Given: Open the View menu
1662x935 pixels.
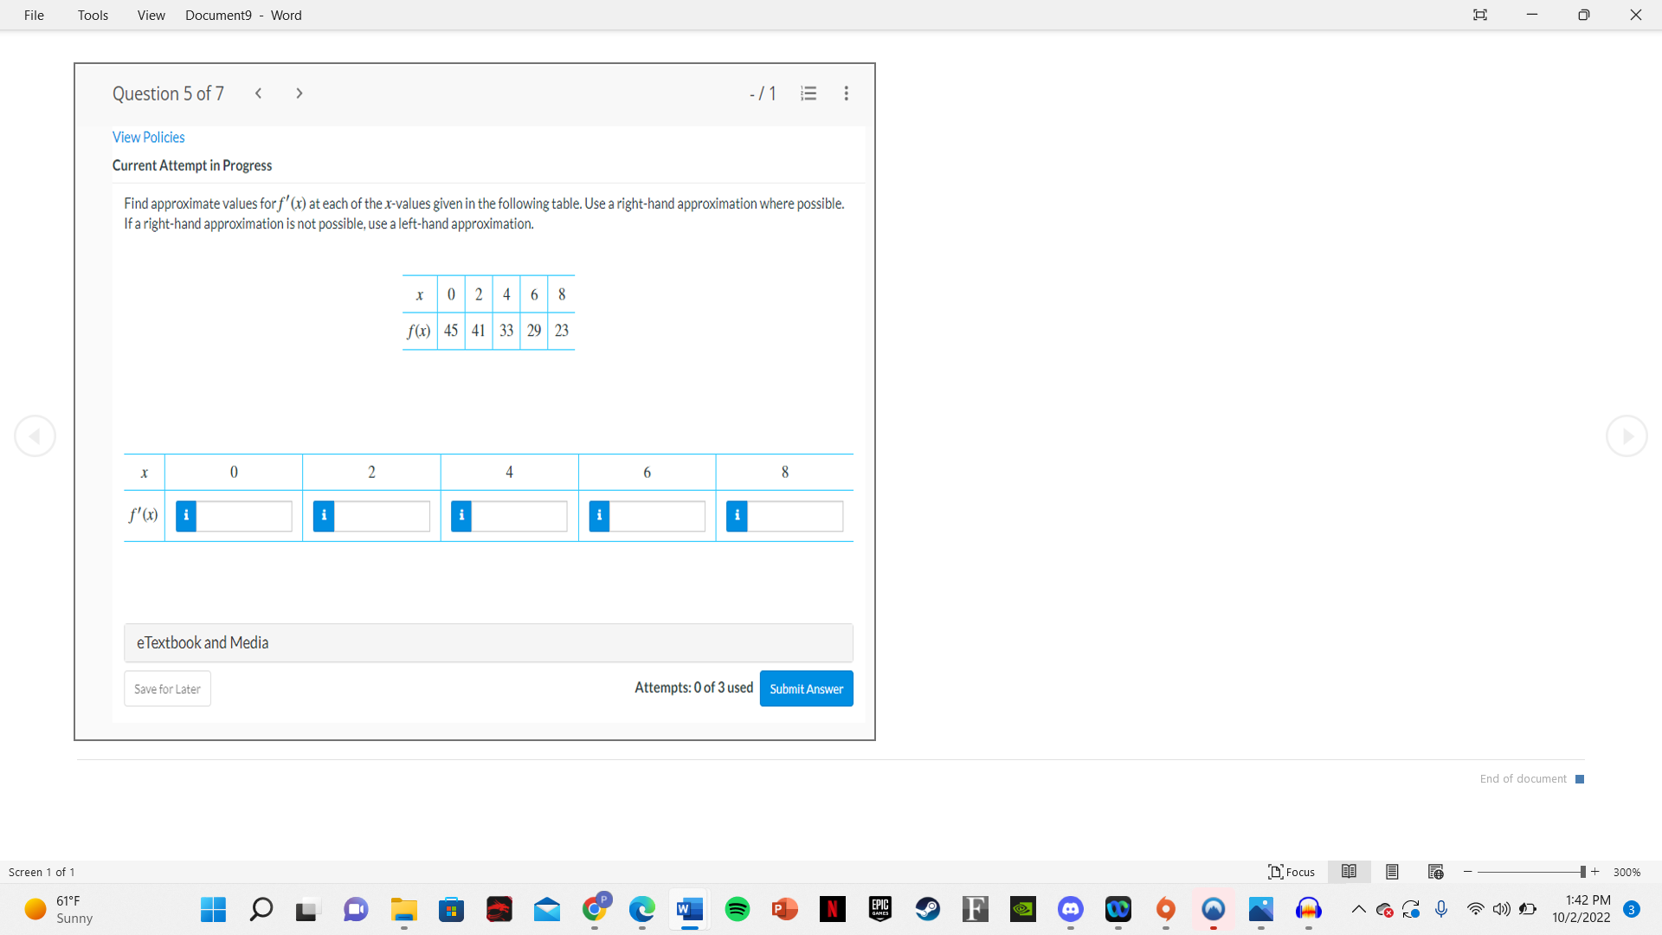Looking at the screenshot, I should click(151, 15).
